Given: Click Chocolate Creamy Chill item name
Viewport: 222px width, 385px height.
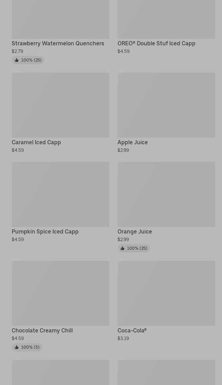Looking at the screenshot, I should point(42,330).
